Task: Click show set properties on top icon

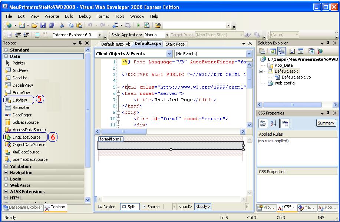Action: click(285, 123)
